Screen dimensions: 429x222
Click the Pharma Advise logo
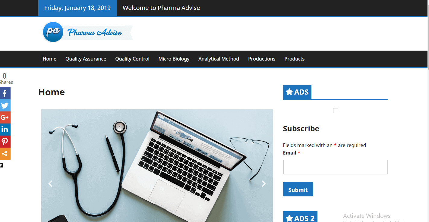point(87,32)
